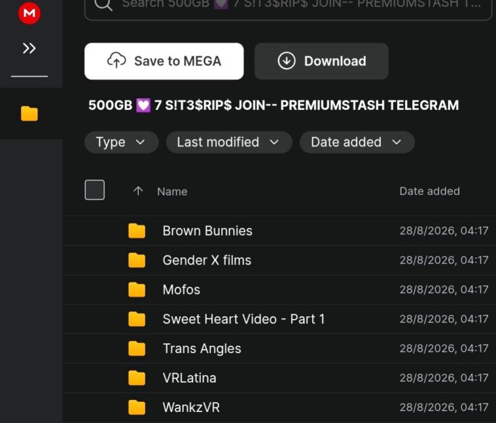Click the date in the VRLatina row
496x423 pixels.
444,378
